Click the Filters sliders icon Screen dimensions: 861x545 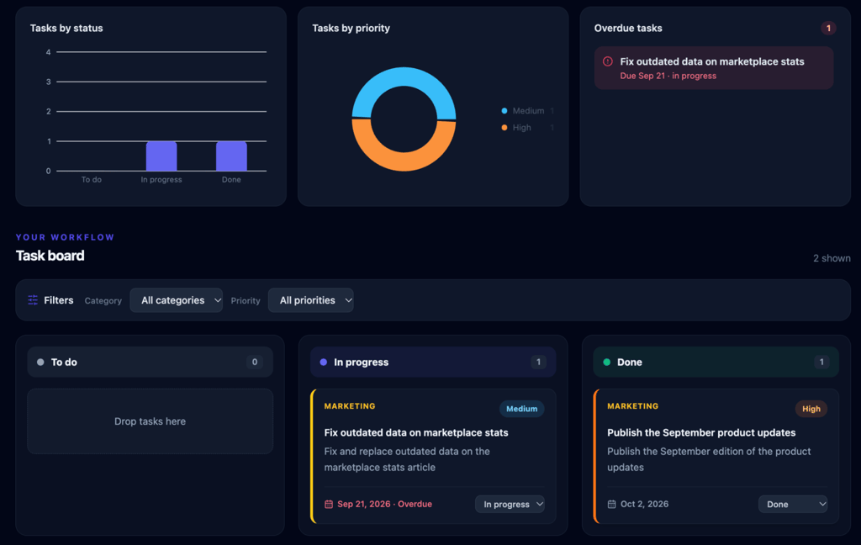pos(33,300)
